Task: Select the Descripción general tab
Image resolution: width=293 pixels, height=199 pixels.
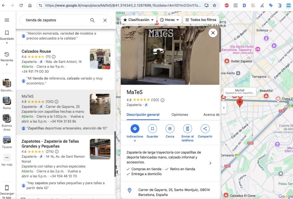Action: [143, 115]
